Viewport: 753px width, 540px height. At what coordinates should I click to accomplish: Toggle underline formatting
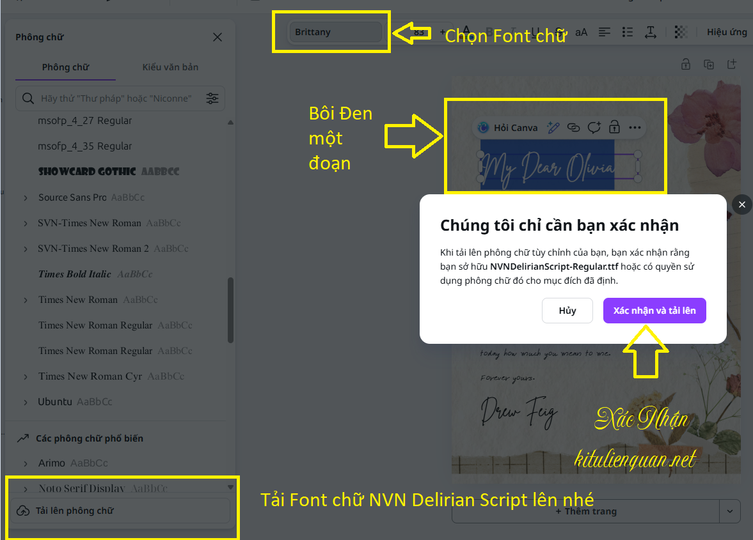535,32
